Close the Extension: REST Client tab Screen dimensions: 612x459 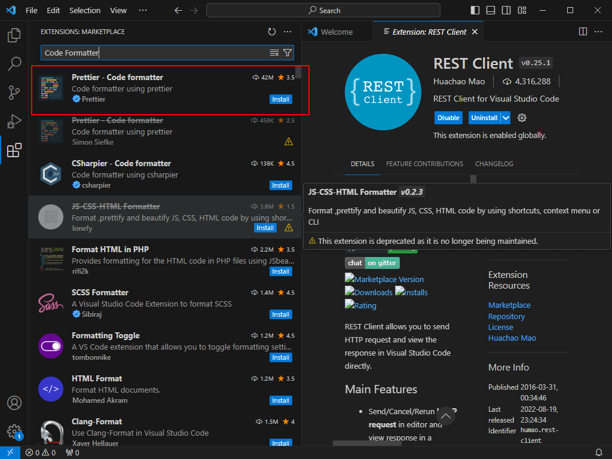click(x=475, y=32)
